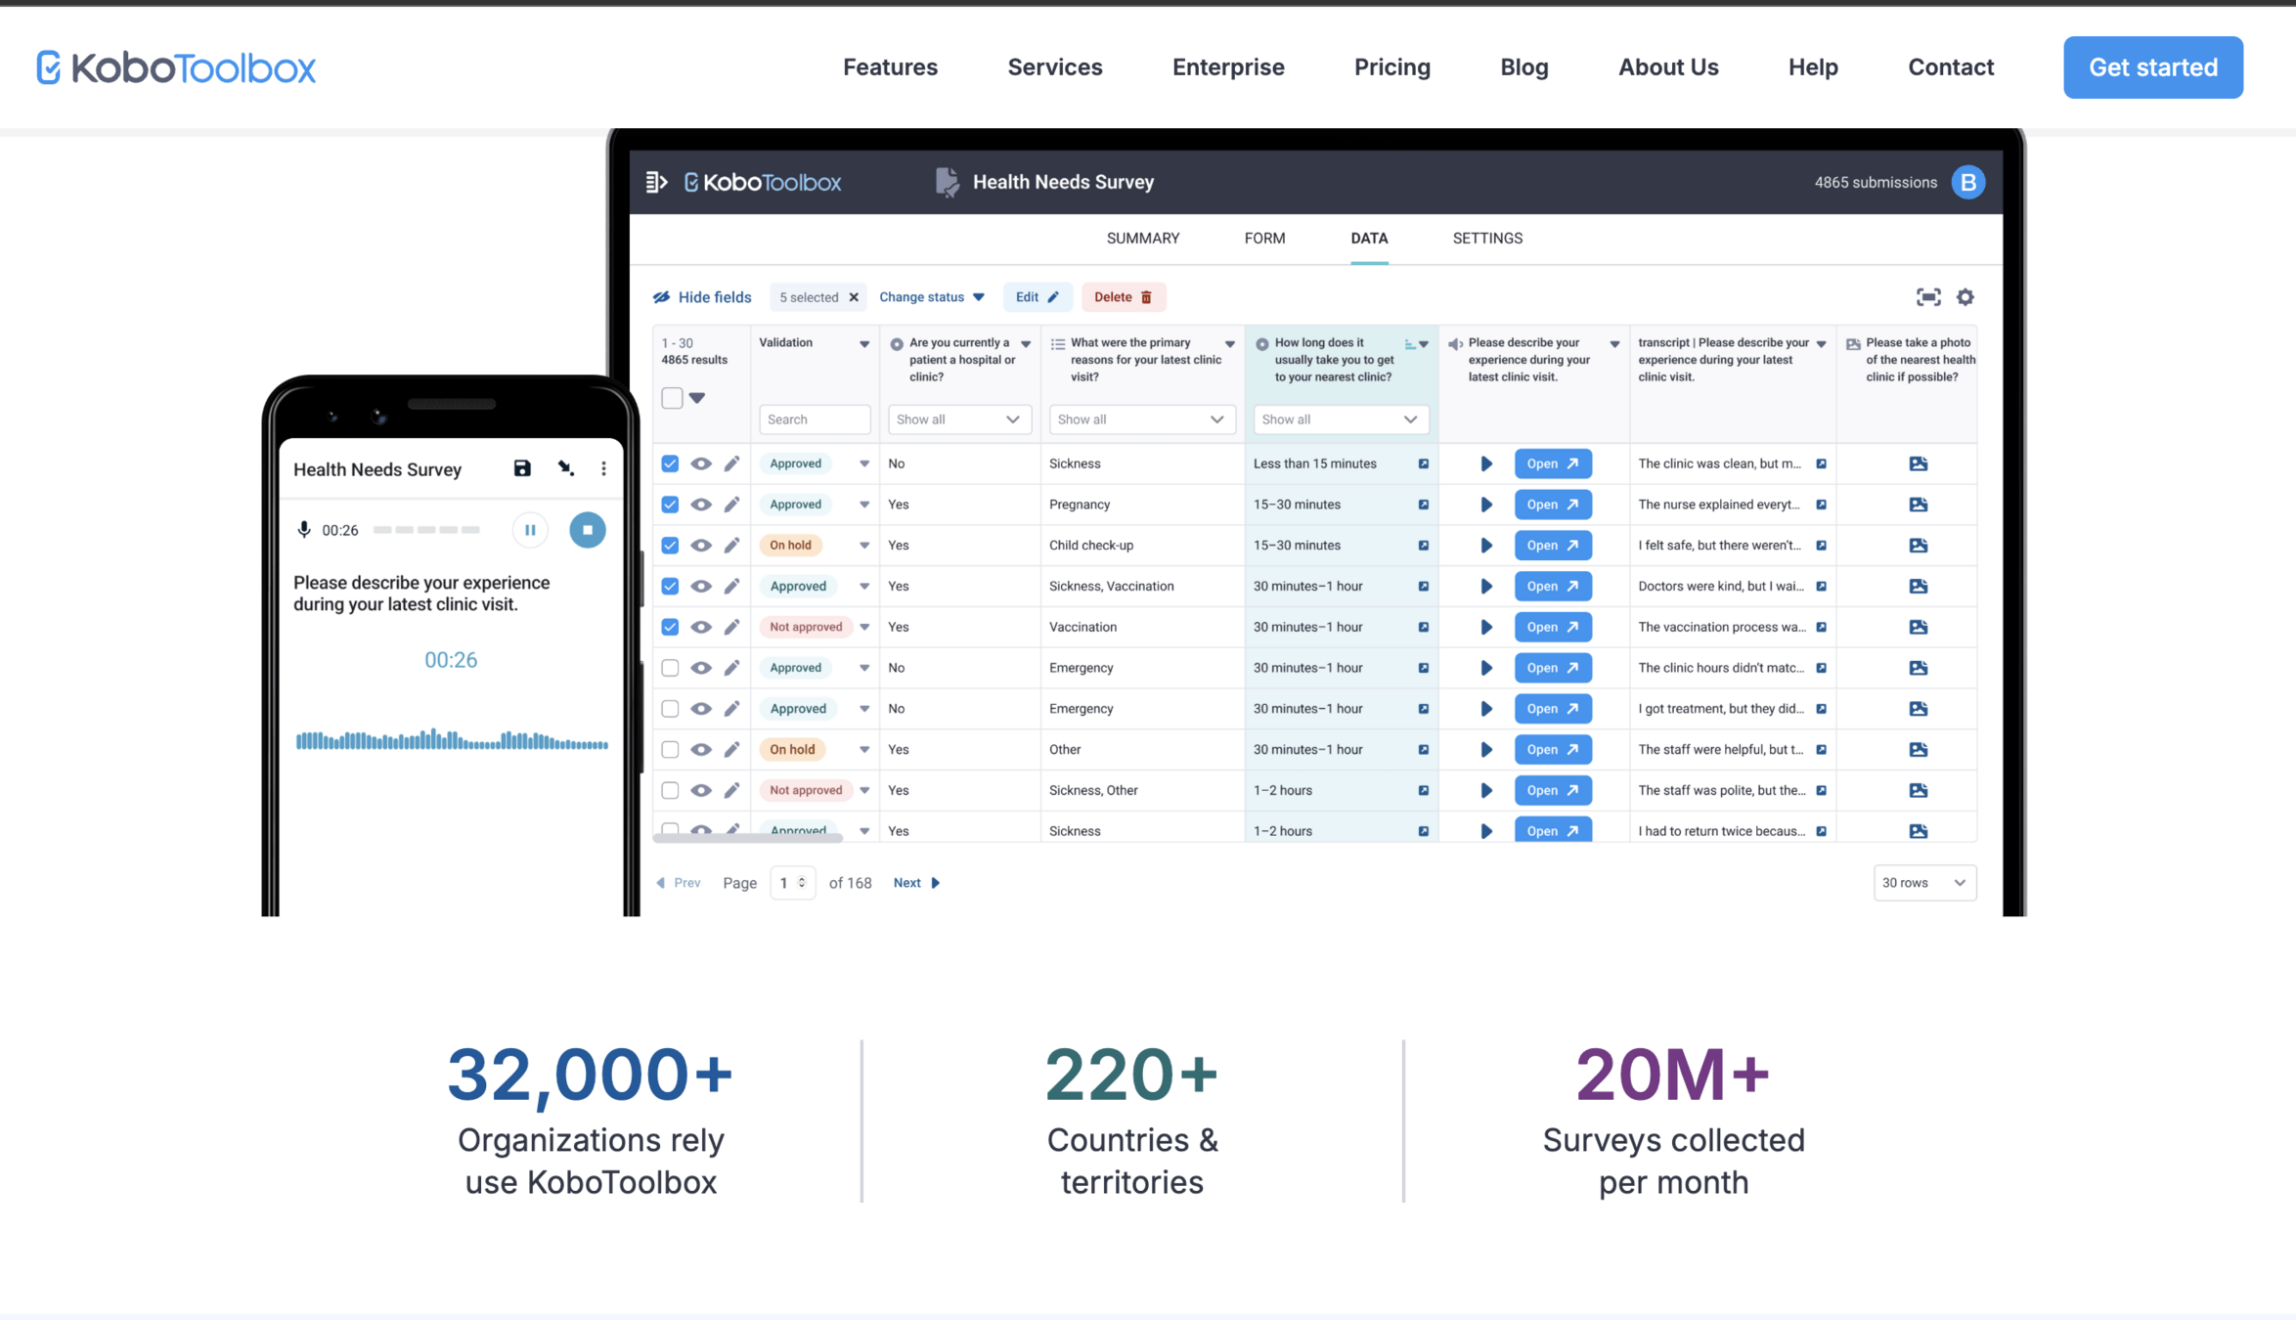Play audio for the Pregnancy row
Image resolution: width=2296 pixels, height=1320 pixels.
1485,505
